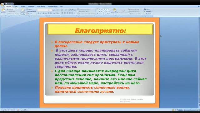
Task: Open Shape Fill (Заливка фигуры)
Action: pos(134,9)
